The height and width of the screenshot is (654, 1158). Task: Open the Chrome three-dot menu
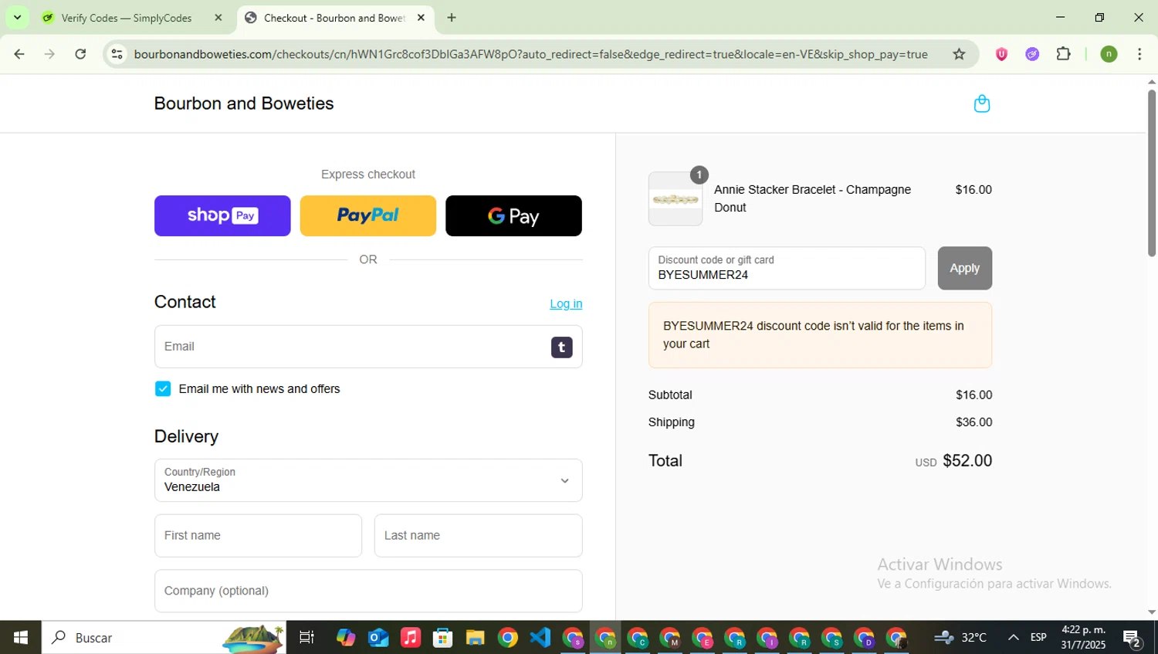(1139, 54)
